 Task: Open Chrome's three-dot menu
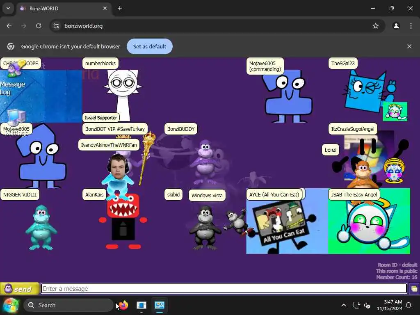411,26
